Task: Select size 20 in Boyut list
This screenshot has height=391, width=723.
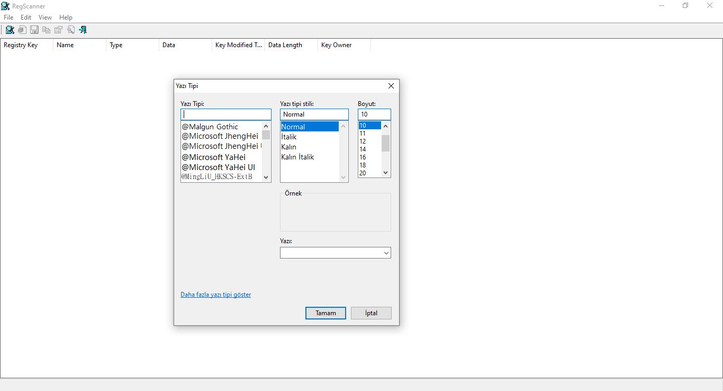Action: (370, 173)
